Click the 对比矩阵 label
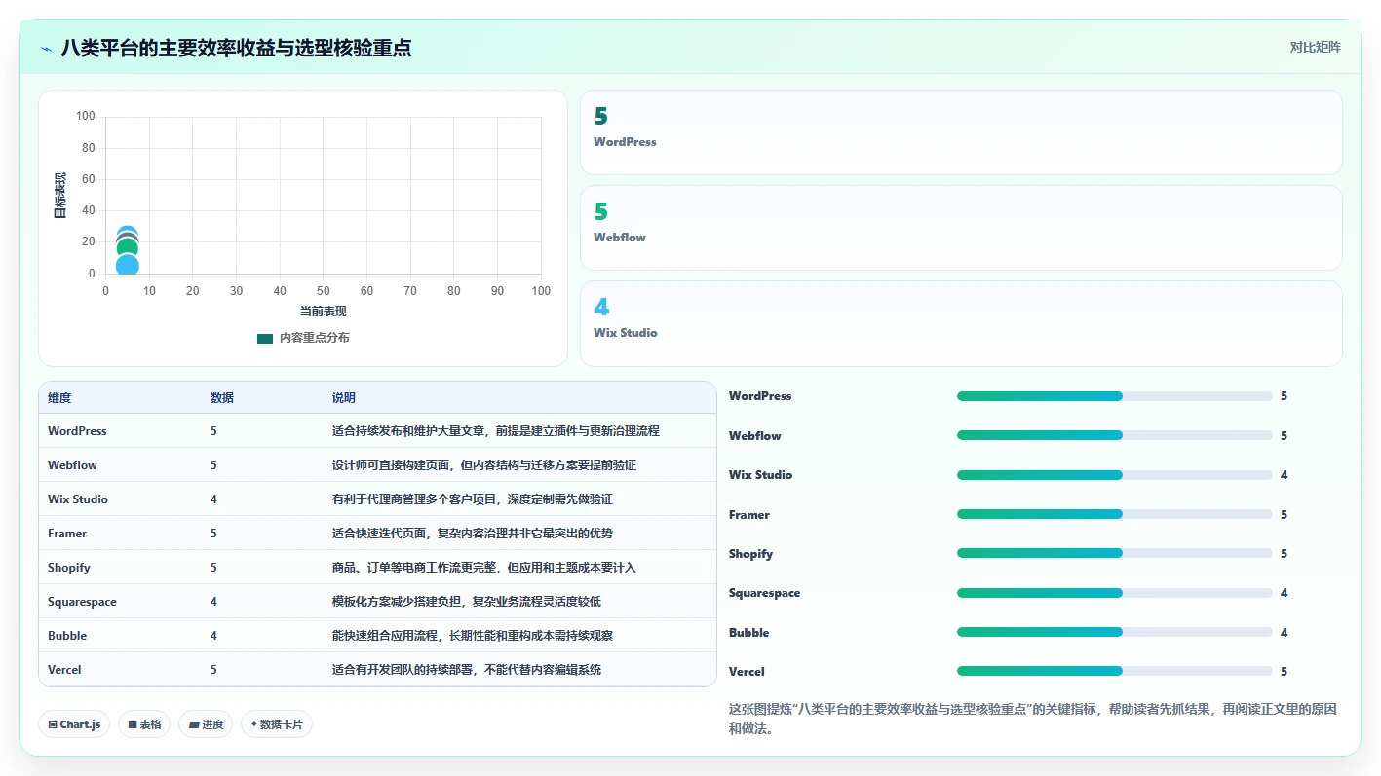Viewport: 1381px width, 776px height. coord(1315,47)
